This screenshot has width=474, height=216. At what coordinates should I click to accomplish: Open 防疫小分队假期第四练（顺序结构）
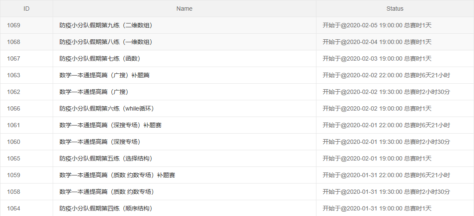[106, 208]
